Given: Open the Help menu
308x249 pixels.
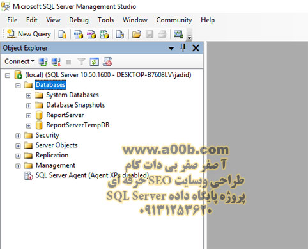Looking at the screenshot, I should pyautogui.click(x=208, y=20).
